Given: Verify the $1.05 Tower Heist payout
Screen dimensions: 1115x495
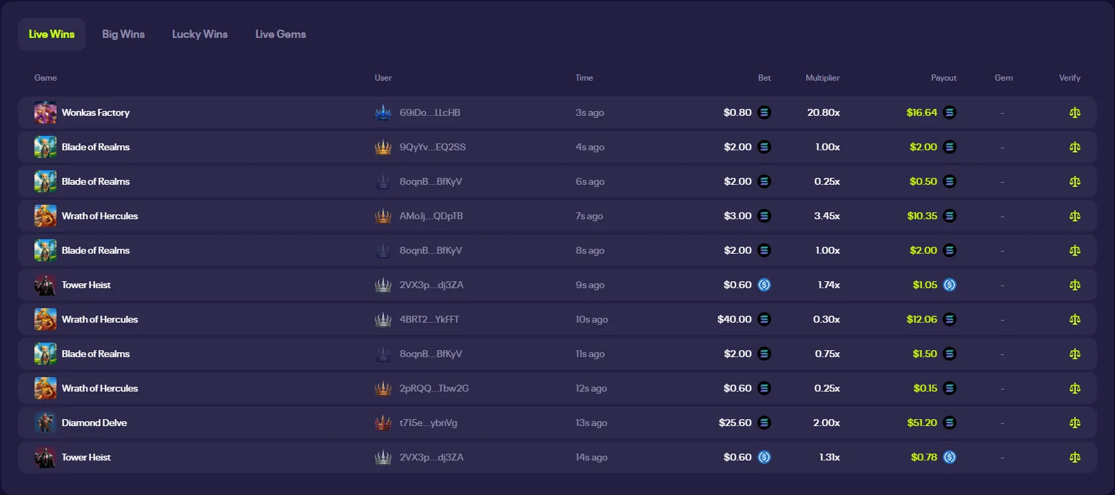Looking at the screenshot, I should coord(1074,285).
